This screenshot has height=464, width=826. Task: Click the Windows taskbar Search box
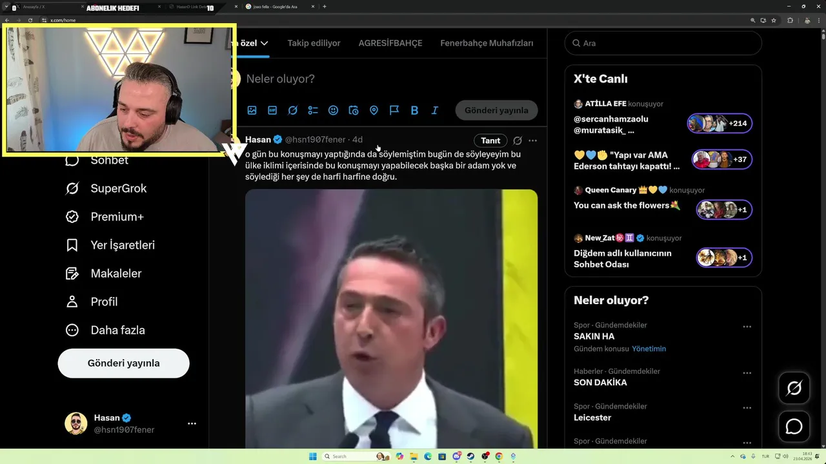(356, 456)
